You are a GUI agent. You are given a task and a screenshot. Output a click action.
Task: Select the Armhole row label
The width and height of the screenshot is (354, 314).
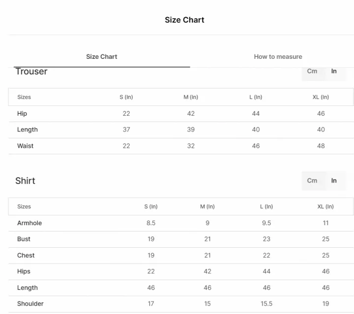[x=29, y=223]
